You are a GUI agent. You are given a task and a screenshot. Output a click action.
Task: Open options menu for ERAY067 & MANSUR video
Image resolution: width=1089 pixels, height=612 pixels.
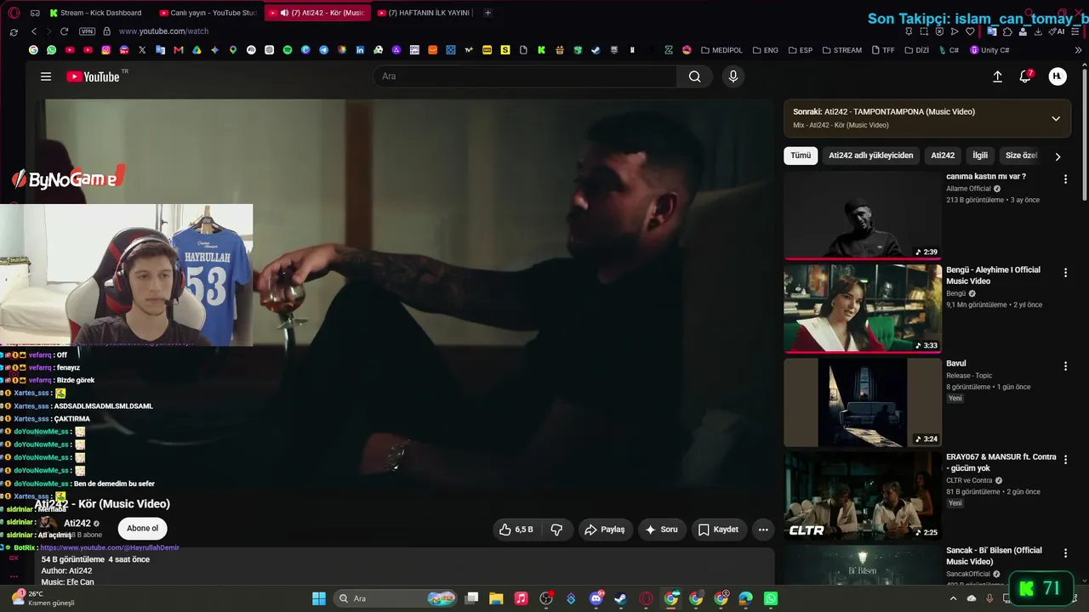1065,460
